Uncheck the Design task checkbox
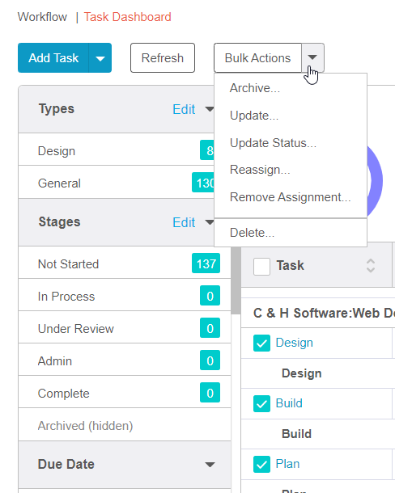The width and height of the screenshot is (395, 493). [x=261, y=343]
